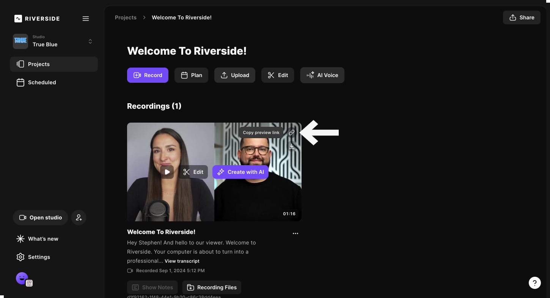Screen dimensions: 550x298
Task: Collapse the sidebar using the hamburger icon
Action: [86, 19]
